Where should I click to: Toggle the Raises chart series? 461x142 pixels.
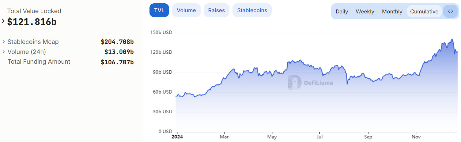click(217, 10)
